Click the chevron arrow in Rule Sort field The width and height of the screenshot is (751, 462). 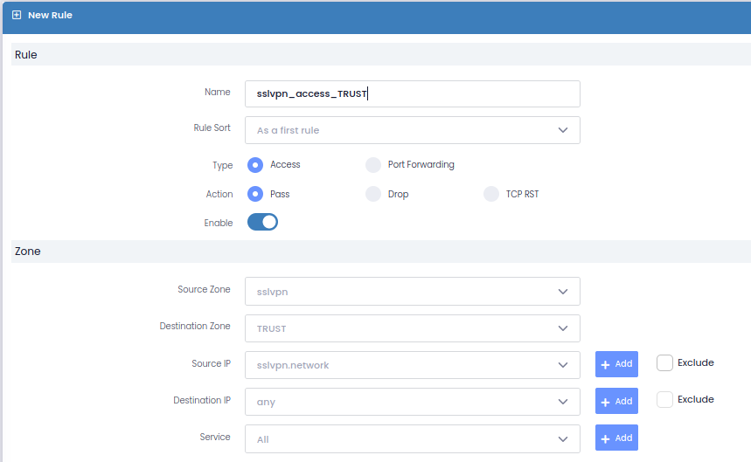click(563, 130)
